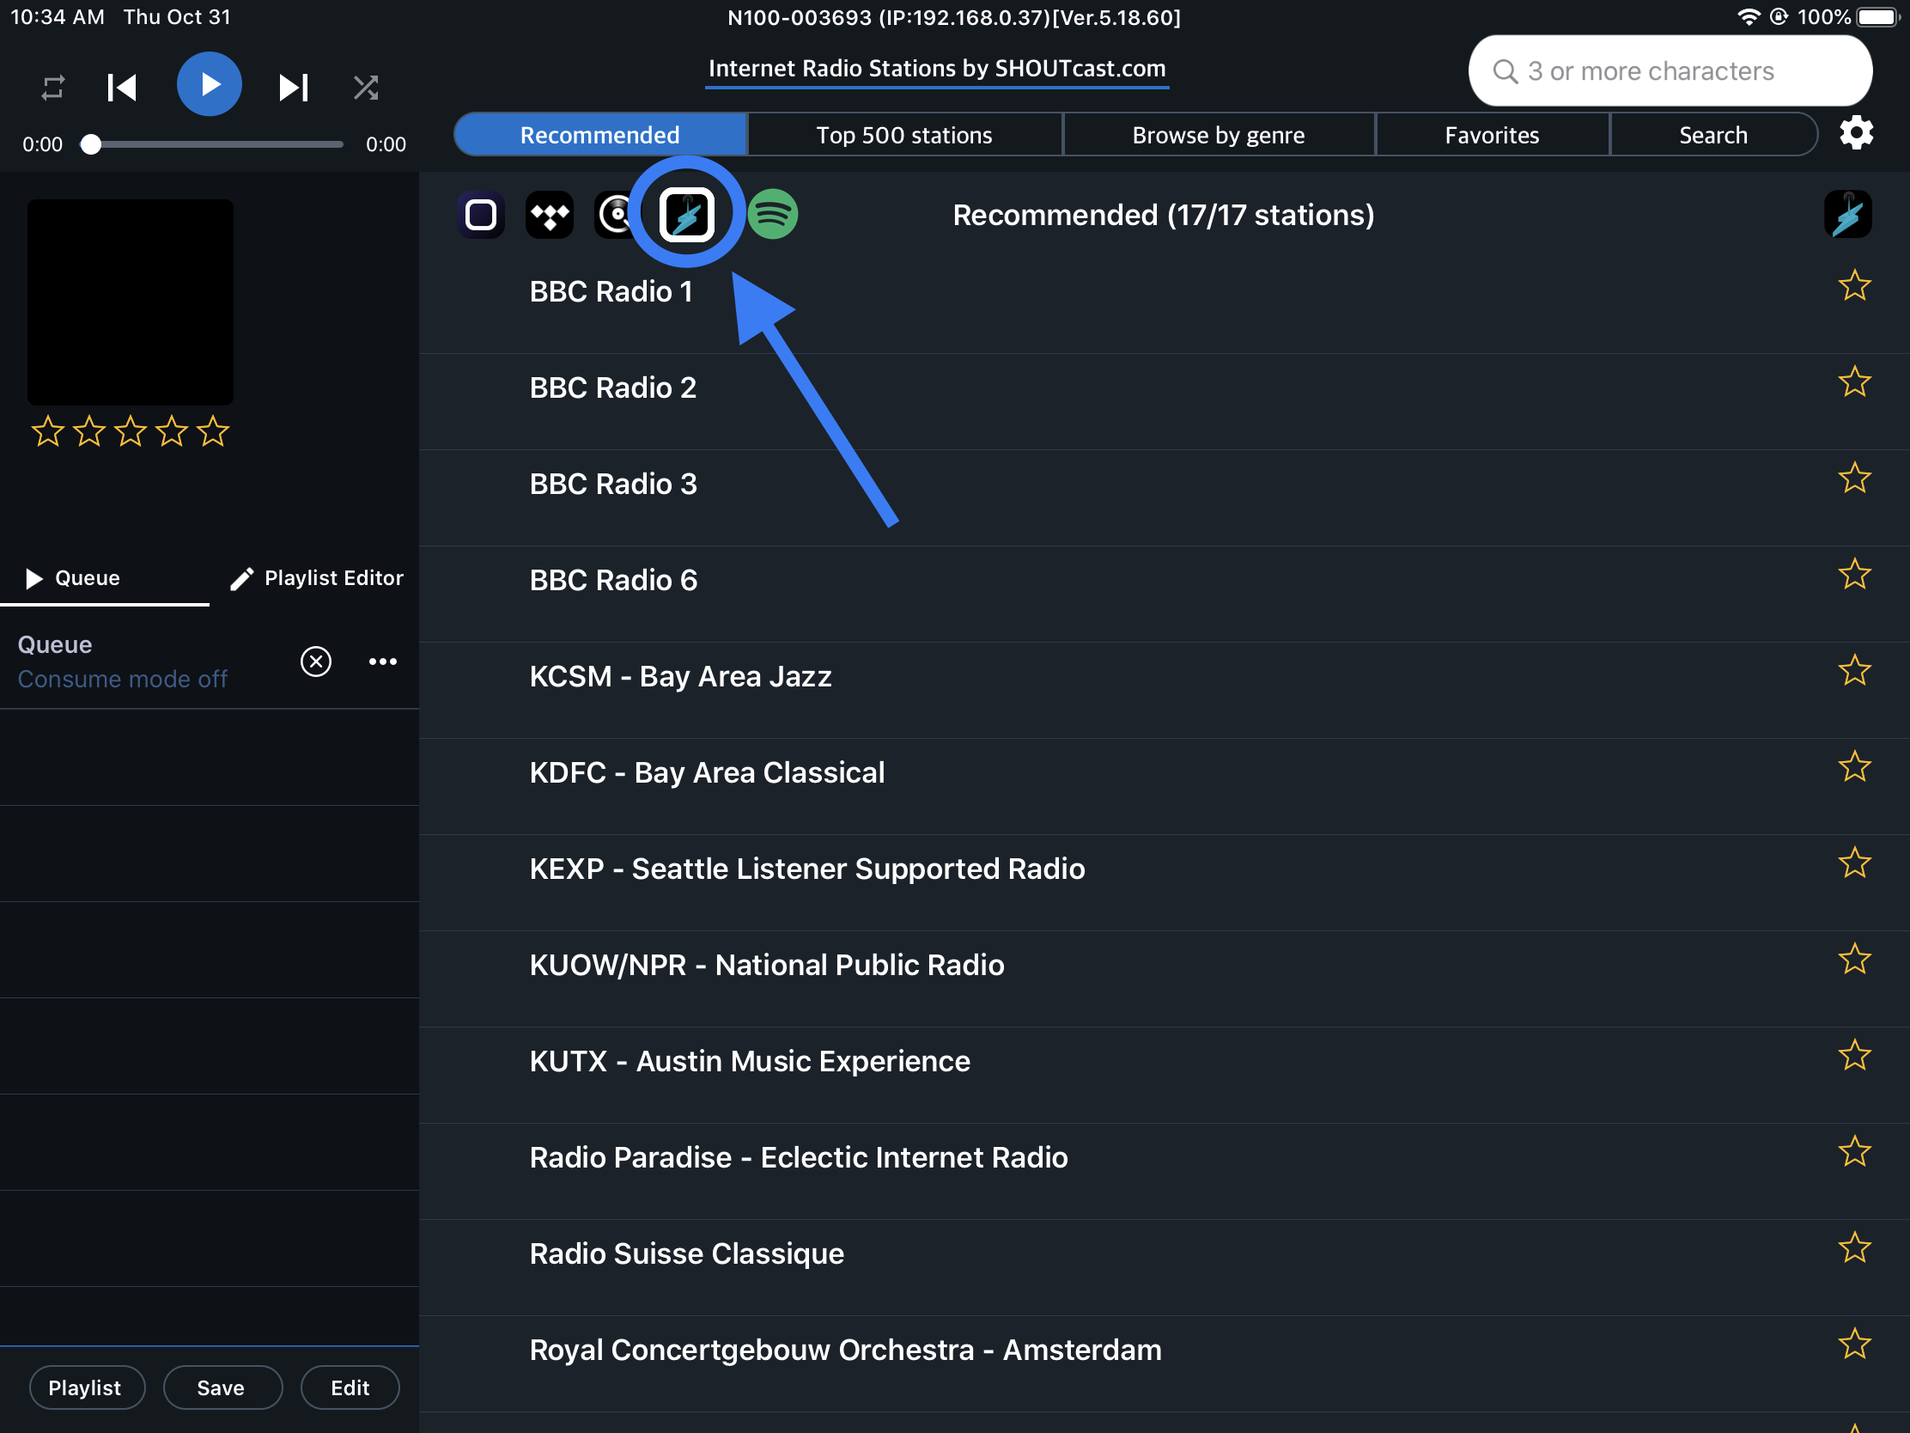Click the Edit button
This screenshot has width=1910, height=1433.
click(350, 1388)
